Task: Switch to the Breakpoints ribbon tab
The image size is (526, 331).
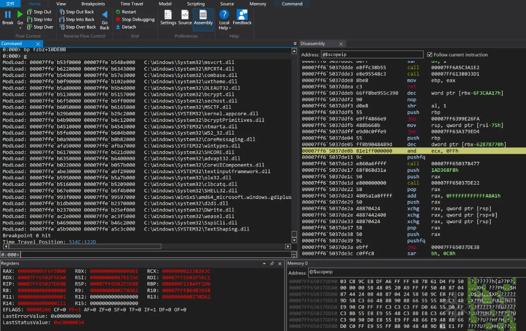Action: pos(93,4)
